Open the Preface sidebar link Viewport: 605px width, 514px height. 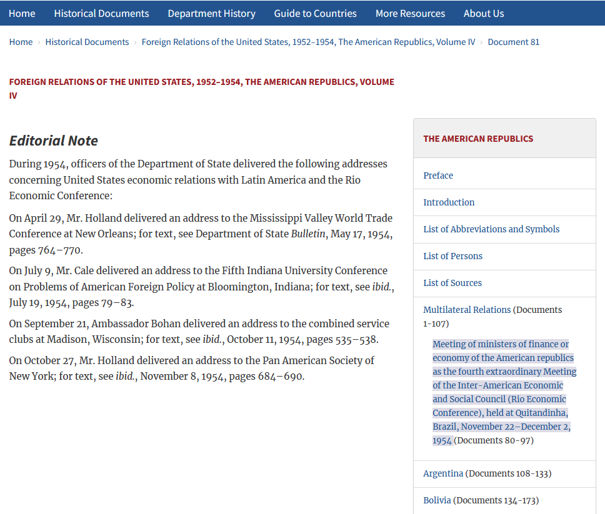pos(438,175)
